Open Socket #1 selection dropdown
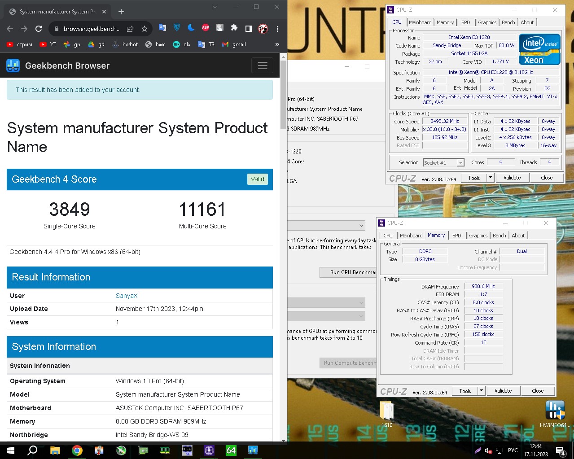574x459 pixels. click(x=443, y=162)
